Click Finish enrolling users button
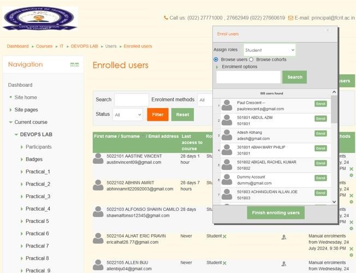Image resolution: width=356 pixels, height=273 pixels. click(275, 212)
